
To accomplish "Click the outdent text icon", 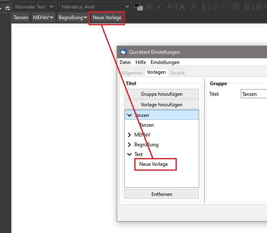I will (x=236, y=7).
